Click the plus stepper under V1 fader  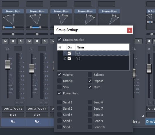22,103
